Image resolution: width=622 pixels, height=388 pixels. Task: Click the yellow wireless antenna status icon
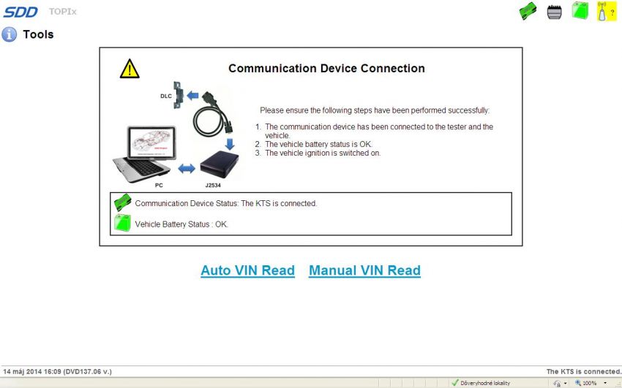[604, 11]
